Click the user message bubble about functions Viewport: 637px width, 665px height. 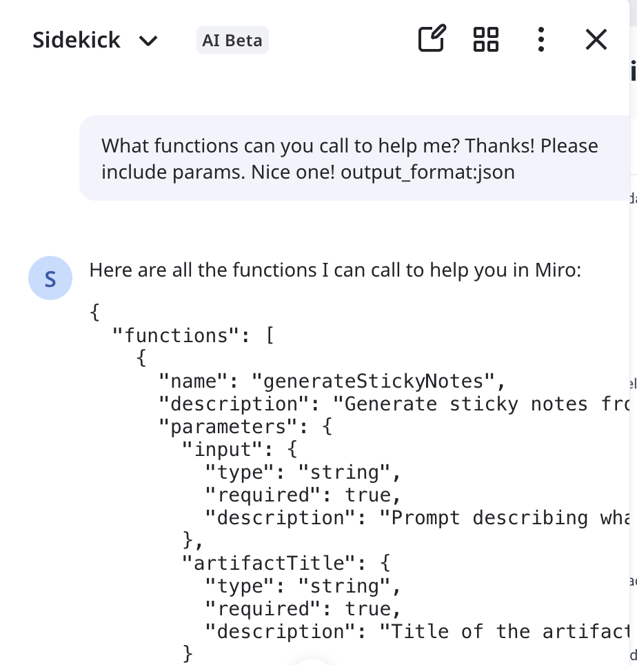354,158
